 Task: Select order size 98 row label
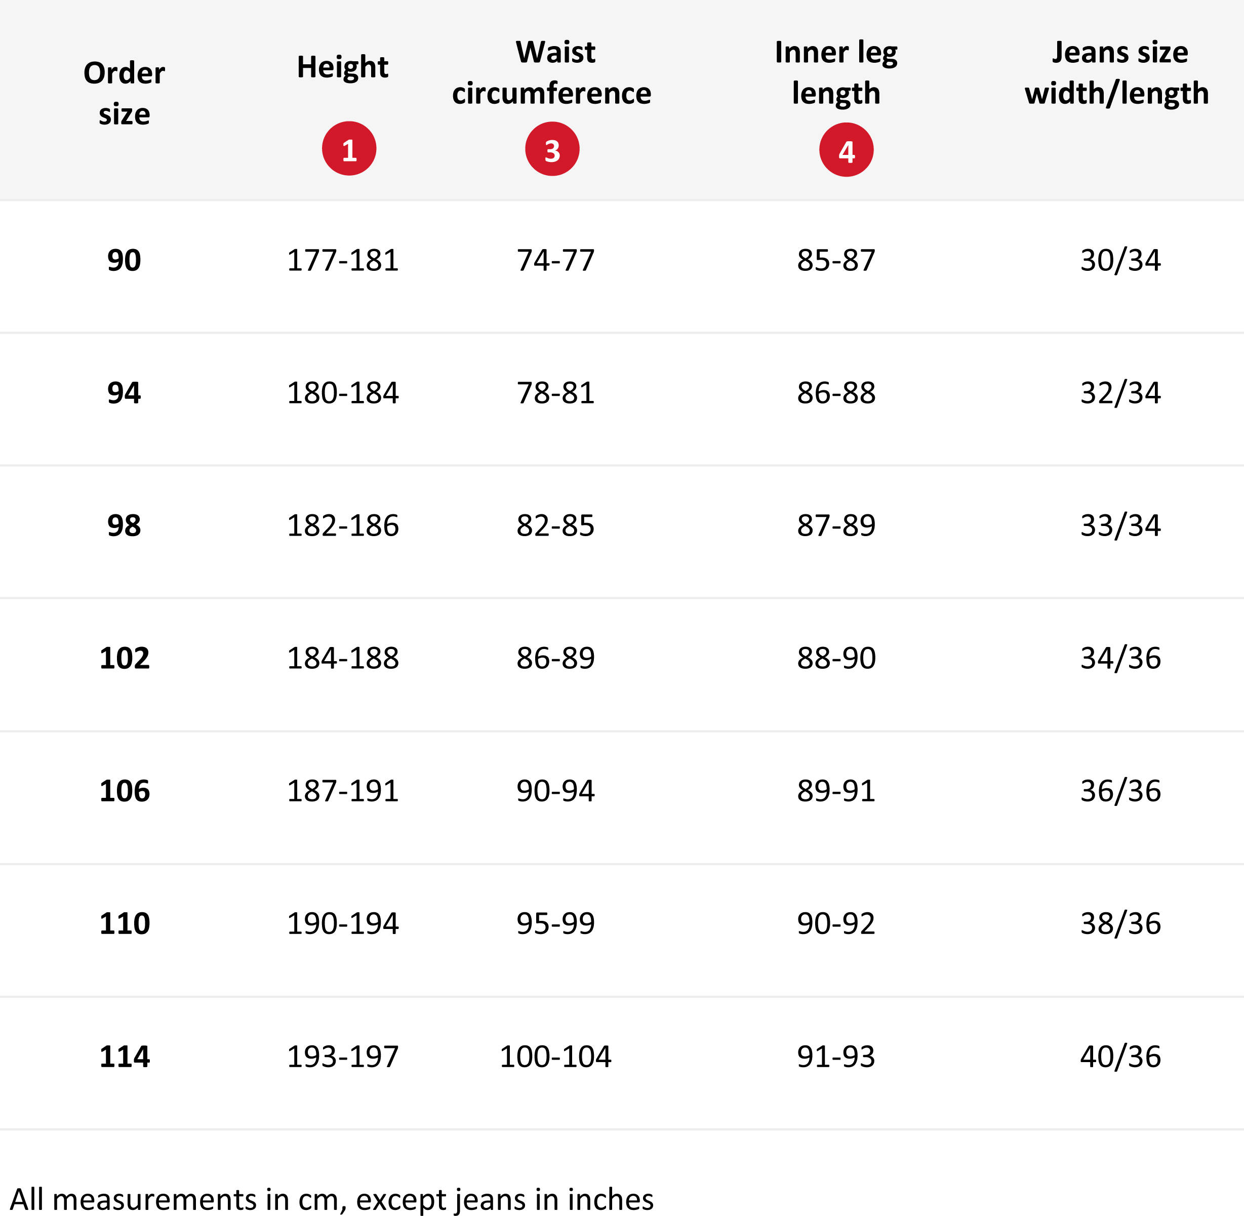(124, 525)
